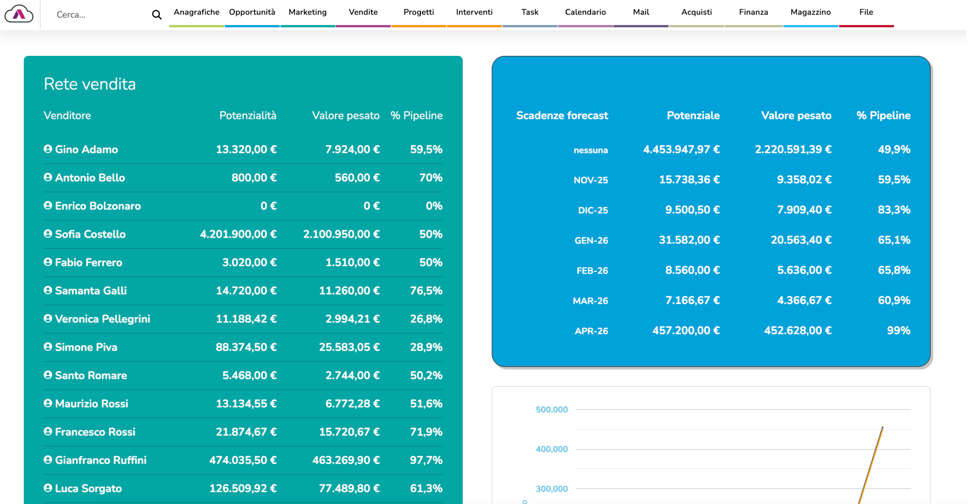
Task: Click user icon beside Gino Adamo
Action: [48, 149]
